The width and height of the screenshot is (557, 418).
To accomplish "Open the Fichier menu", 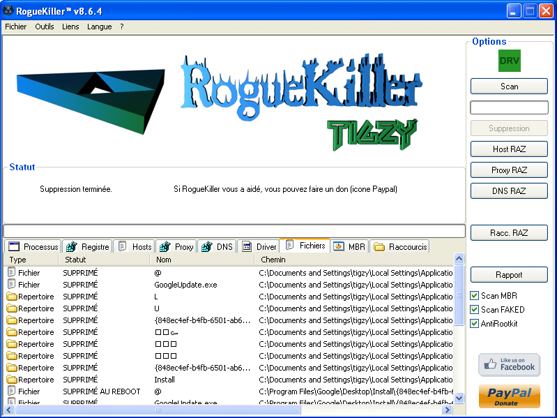I will 15,27.
